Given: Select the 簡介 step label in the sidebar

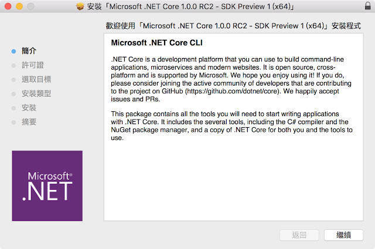Looking at the screenshot, I should click(29, 51).
